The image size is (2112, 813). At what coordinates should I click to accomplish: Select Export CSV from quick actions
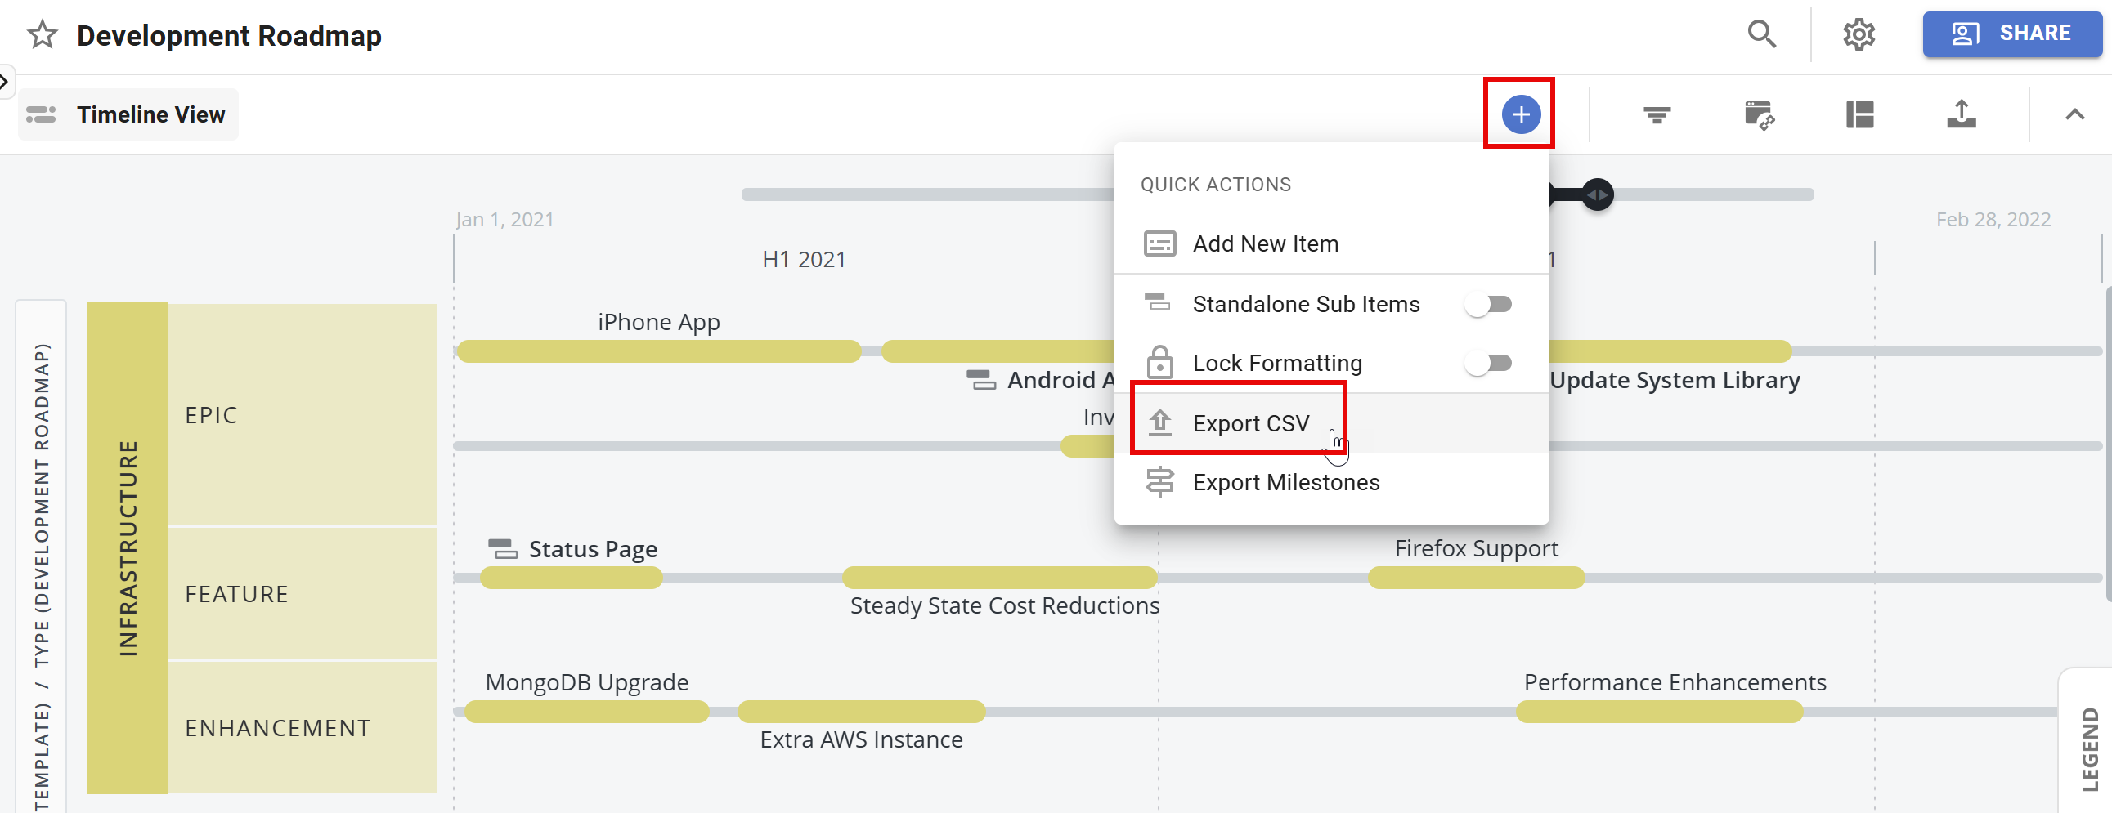click(x=1250, y=423)
